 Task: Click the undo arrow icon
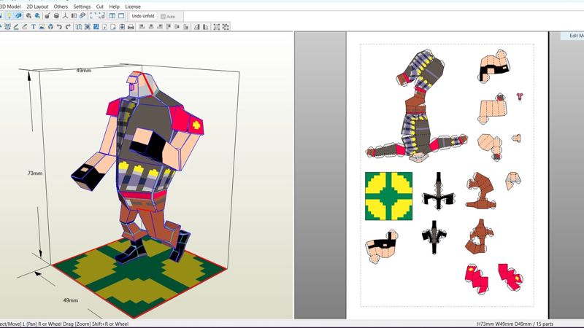tap(59, 27)
